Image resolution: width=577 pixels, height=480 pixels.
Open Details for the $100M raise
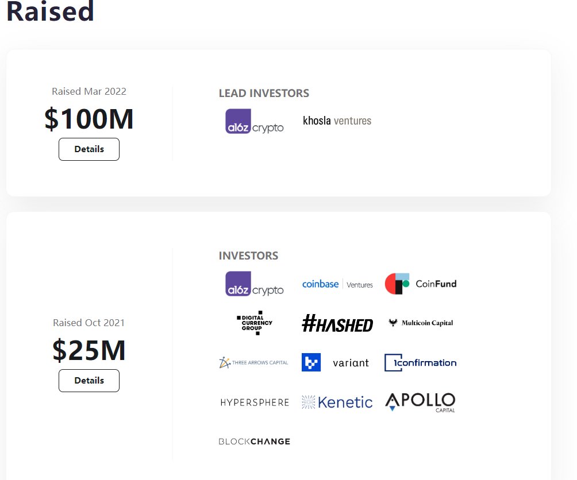click(89, 149)
